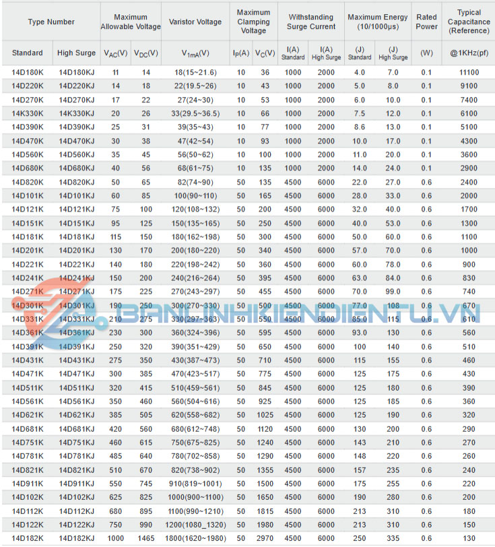495x547 pixels.
Task: Click type number 14D181K
Action: (x=28, y=237)
